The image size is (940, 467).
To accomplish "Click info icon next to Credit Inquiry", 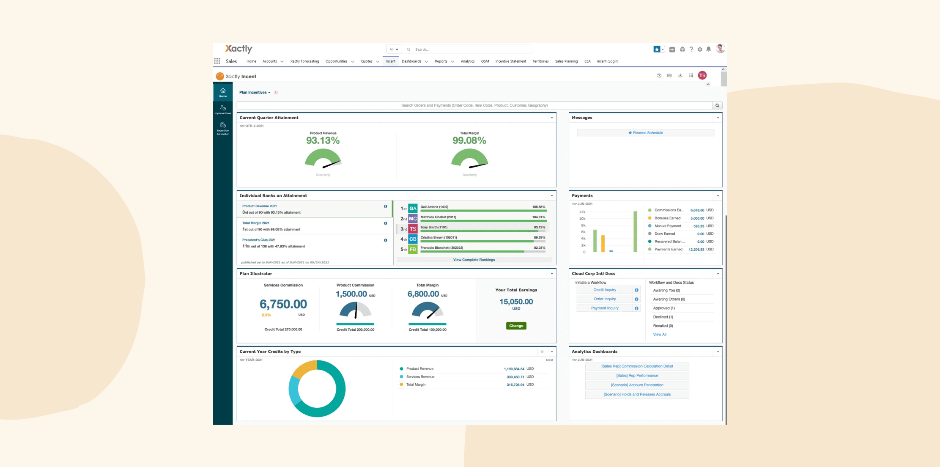I will (x=636, y=290).
